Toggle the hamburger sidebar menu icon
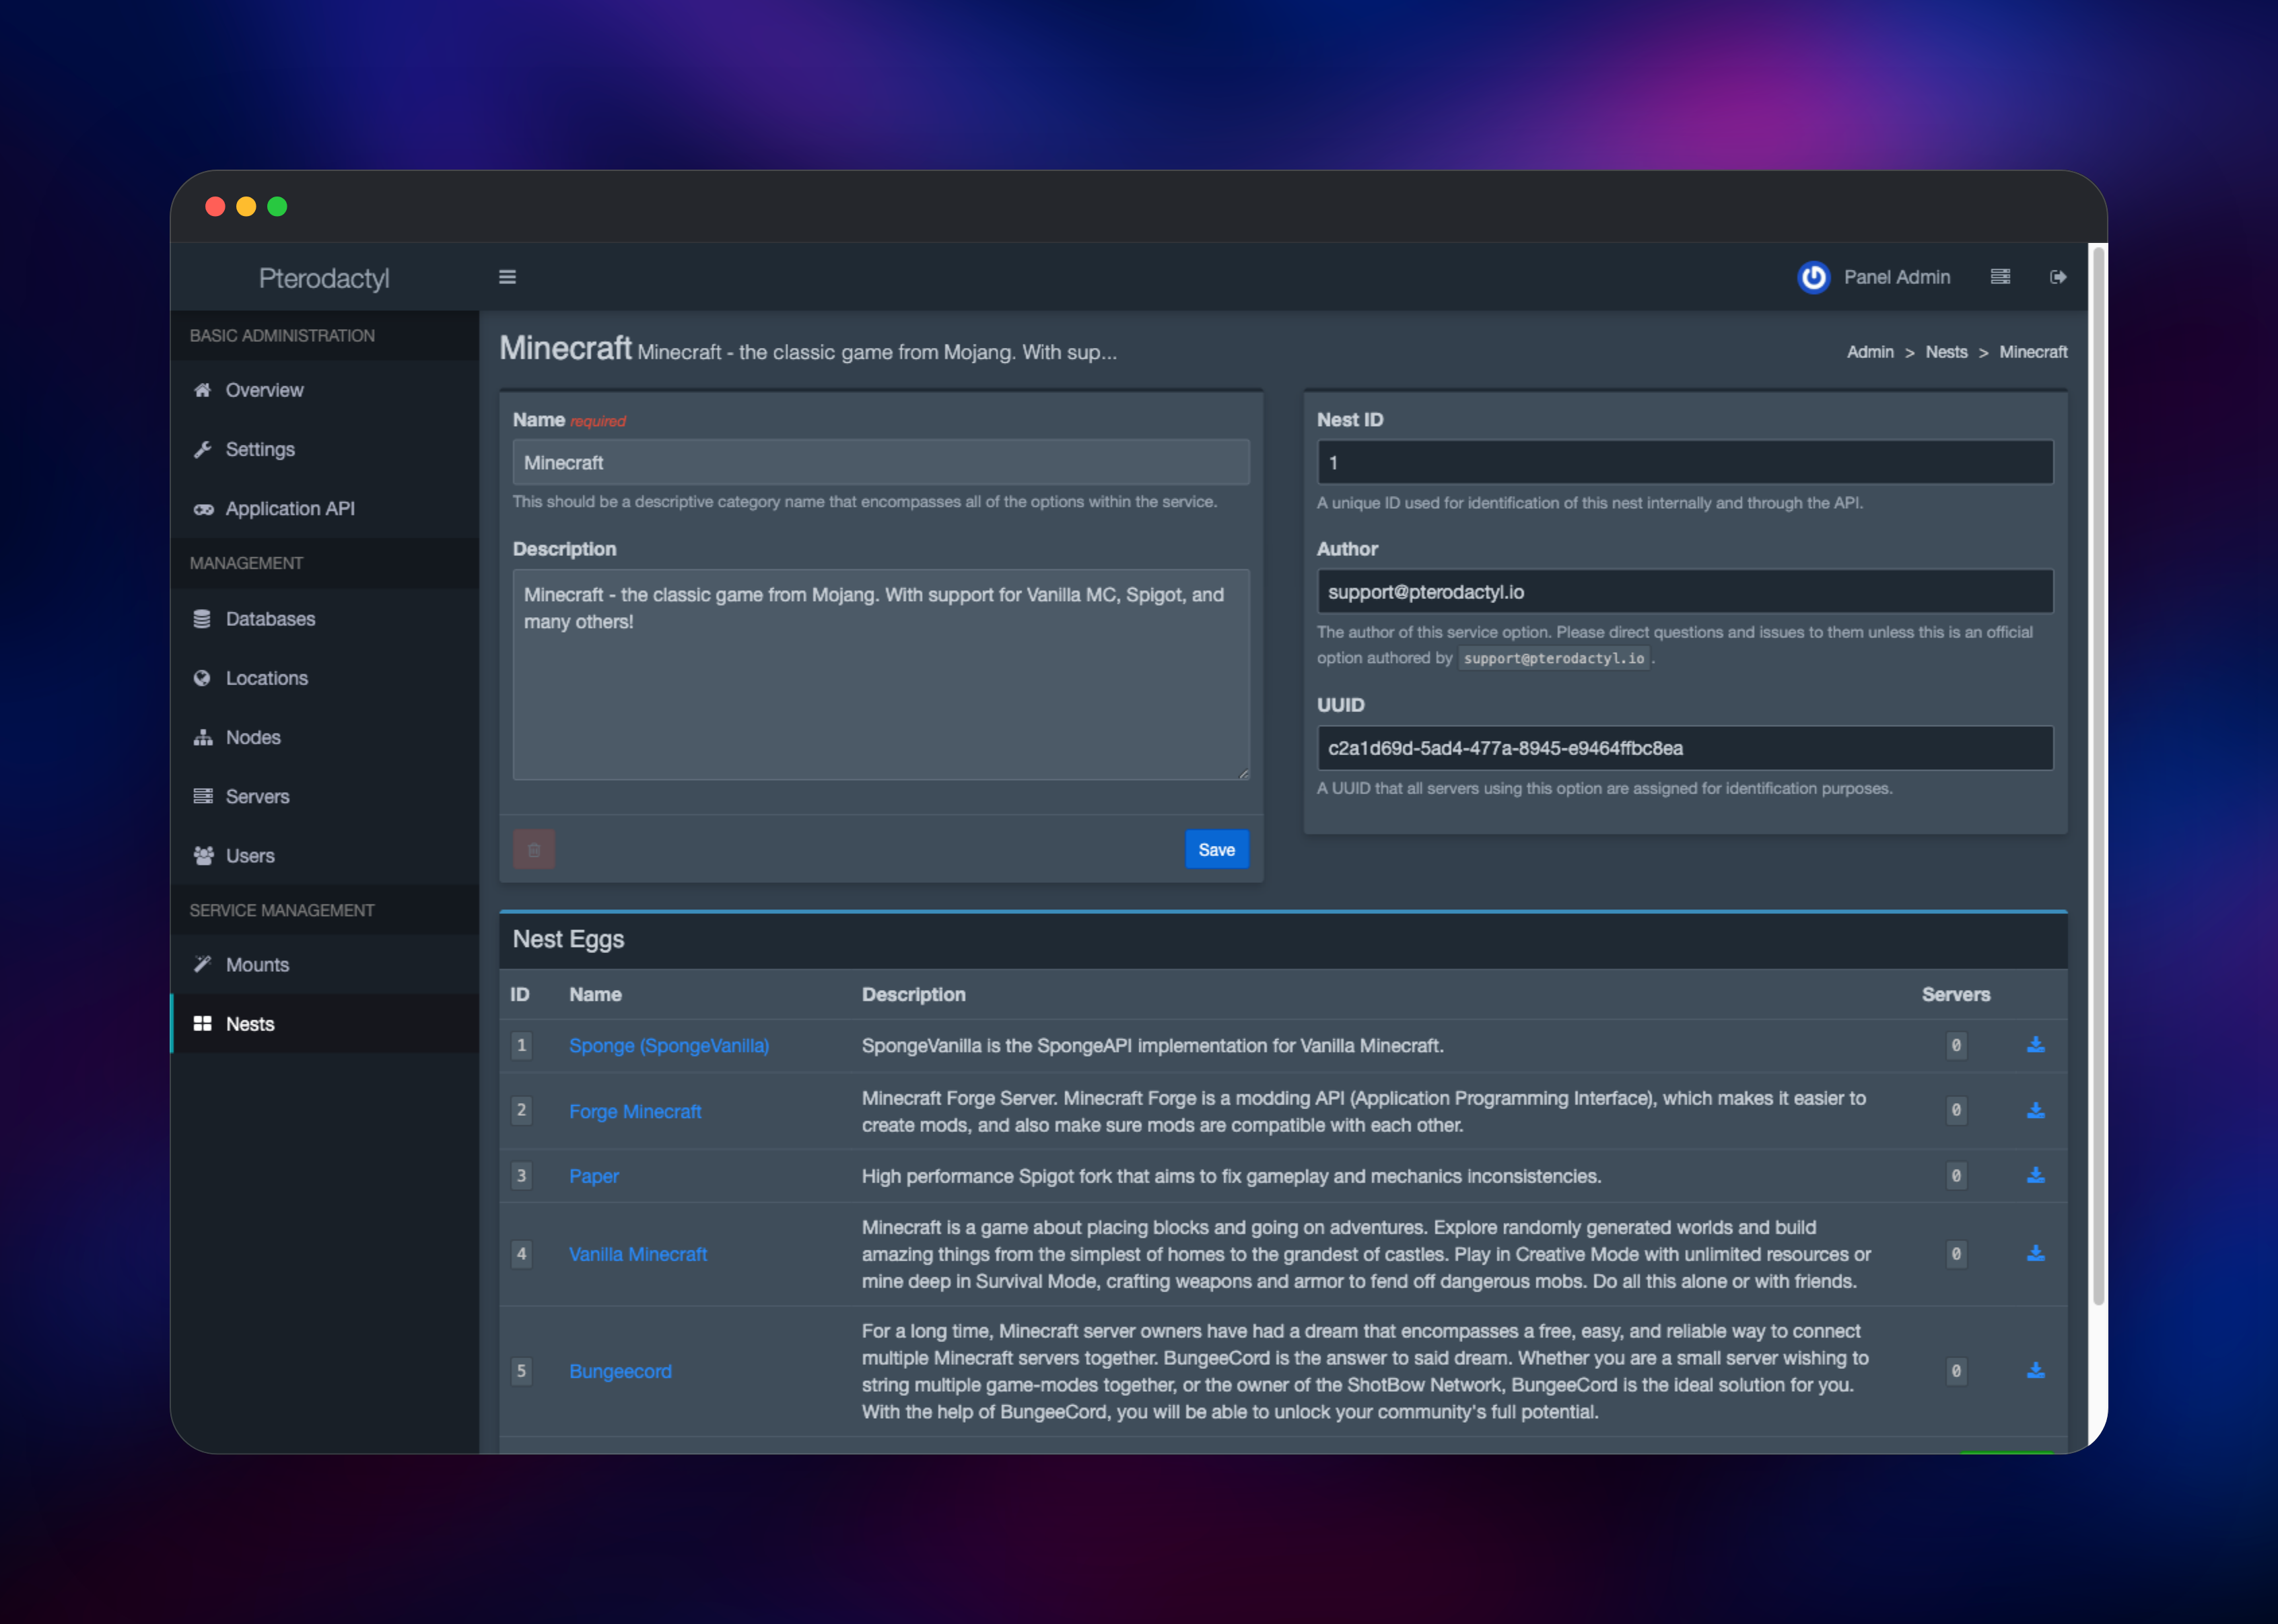 click(507, 277)
